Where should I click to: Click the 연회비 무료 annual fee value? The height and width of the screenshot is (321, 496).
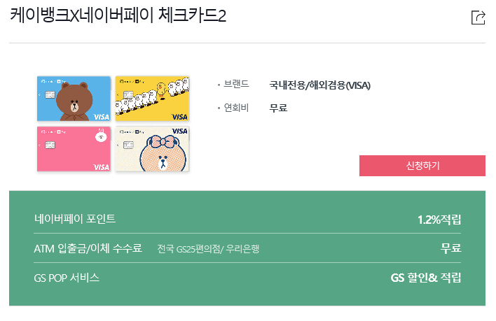point(278,108)
